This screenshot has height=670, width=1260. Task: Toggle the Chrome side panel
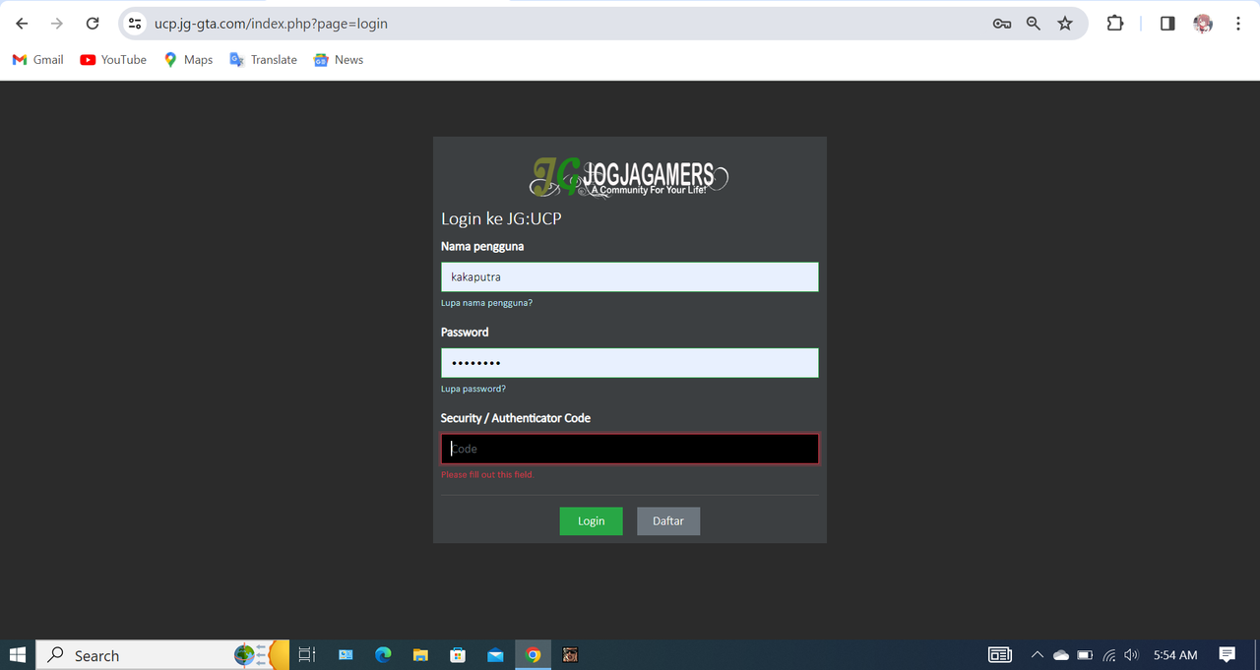click(x=1167, y=24)
